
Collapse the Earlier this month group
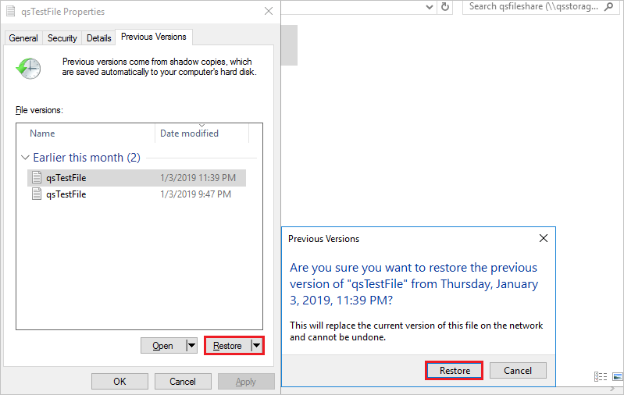(x=25, y=158)
